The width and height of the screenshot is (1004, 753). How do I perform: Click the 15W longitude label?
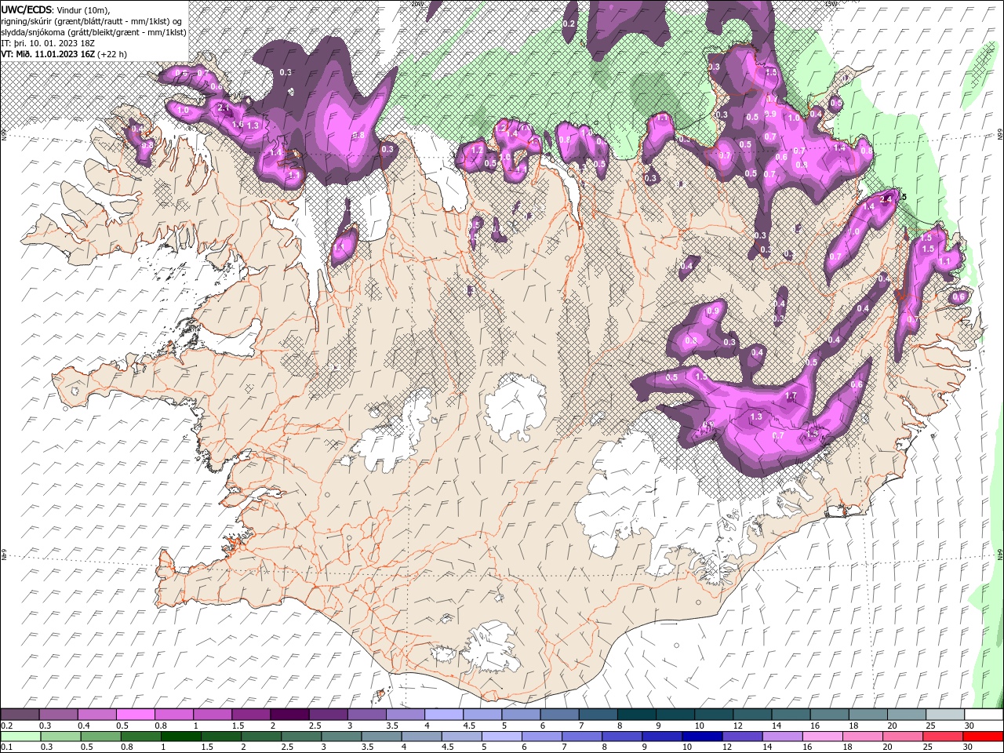(x=831, y=4)
